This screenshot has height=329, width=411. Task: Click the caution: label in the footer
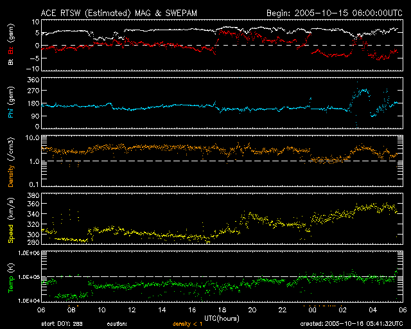(117, 324)
